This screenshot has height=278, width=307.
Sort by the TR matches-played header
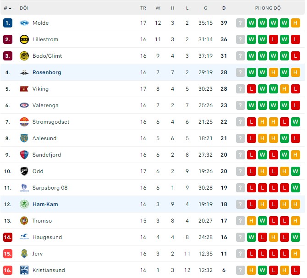[143, 8]
